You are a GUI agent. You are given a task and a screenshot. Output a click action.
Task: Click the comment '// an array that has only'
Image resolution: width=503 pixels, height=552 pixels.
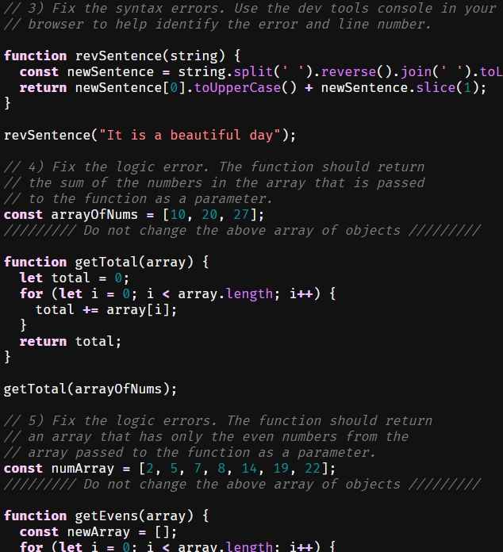(x=206, y=436)
